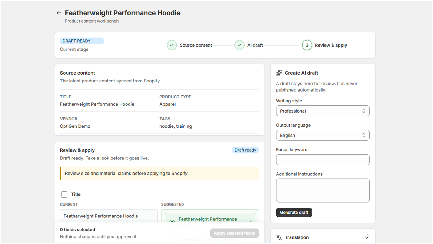
Task: Expand the Translation section chevron
Action: (367, 237)
